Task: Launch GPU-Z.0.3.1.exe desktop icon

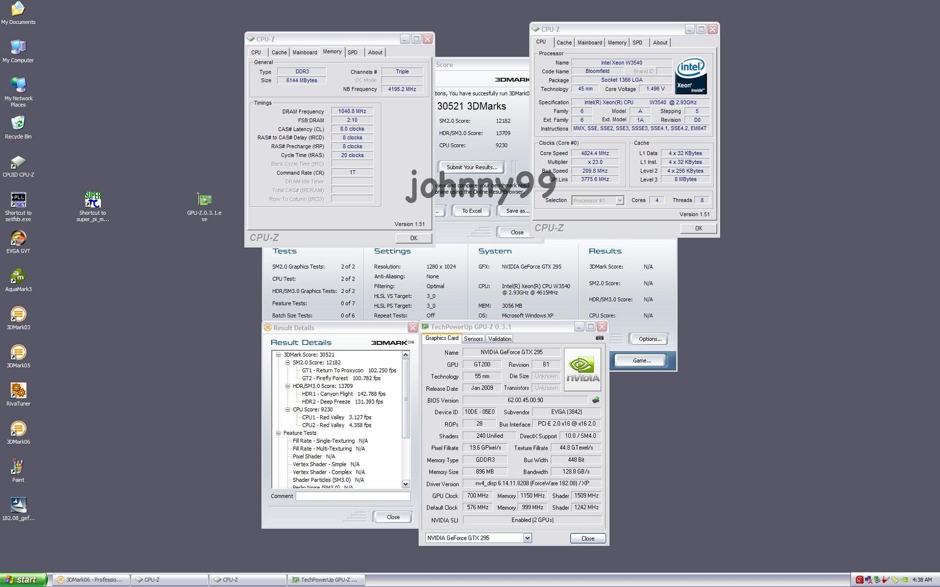Action: point(204,207)
